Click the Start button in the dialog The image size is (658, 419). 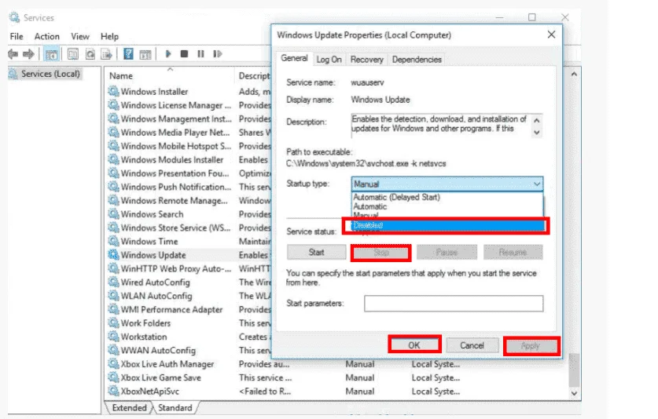pos(316,252)
